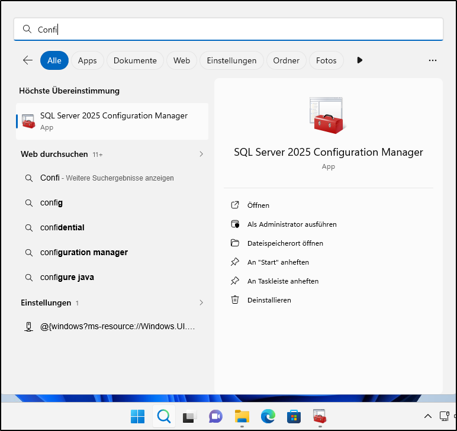Click pin icon beside An "Start" anheften
Image resolution: width=457 pixels, height=431 pixels.
(x=235, y=262)
